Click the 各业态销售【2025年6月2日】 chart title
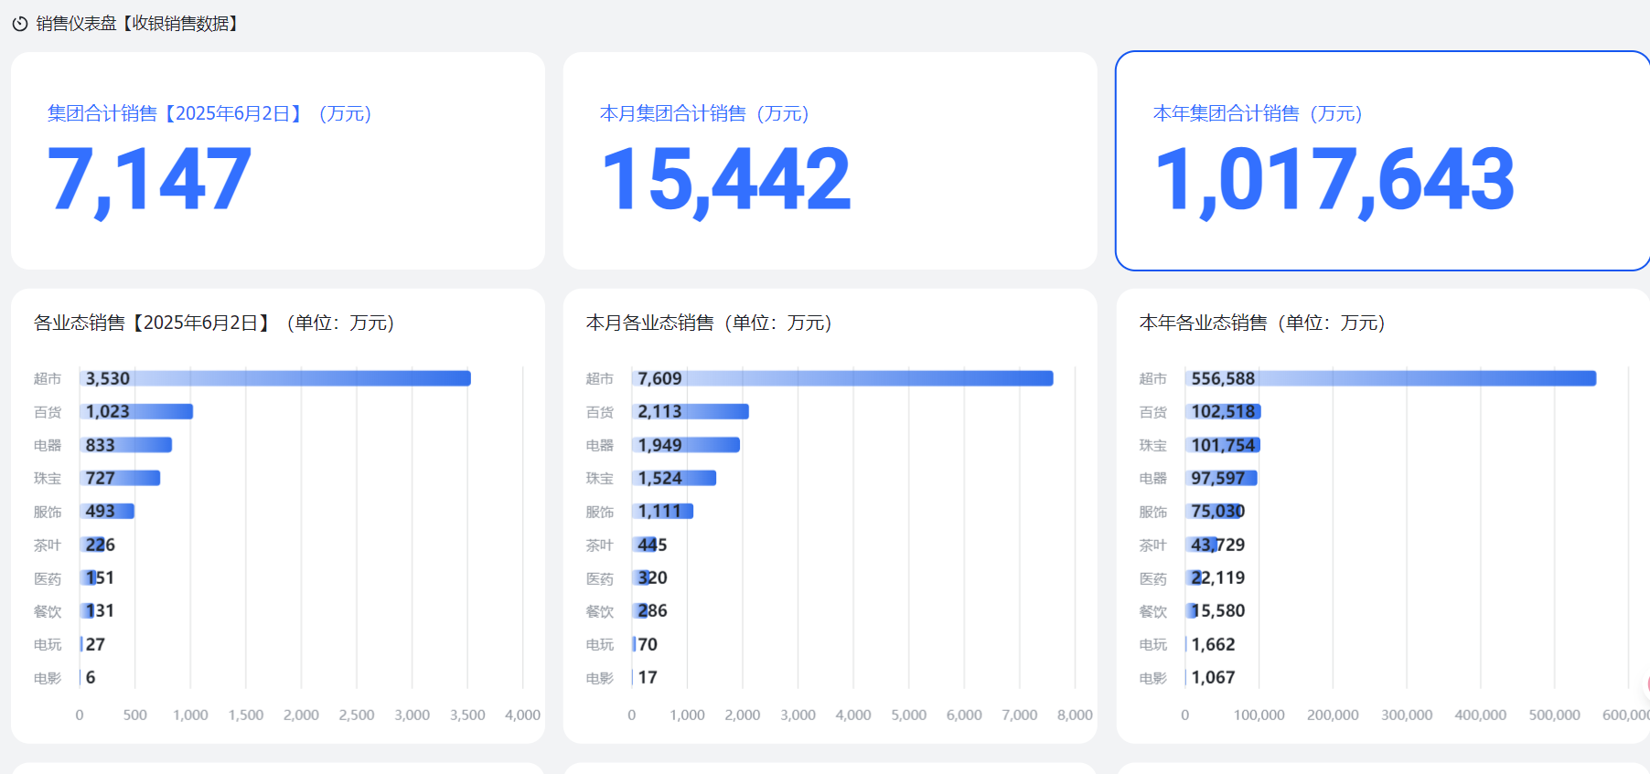 (213, 323)
